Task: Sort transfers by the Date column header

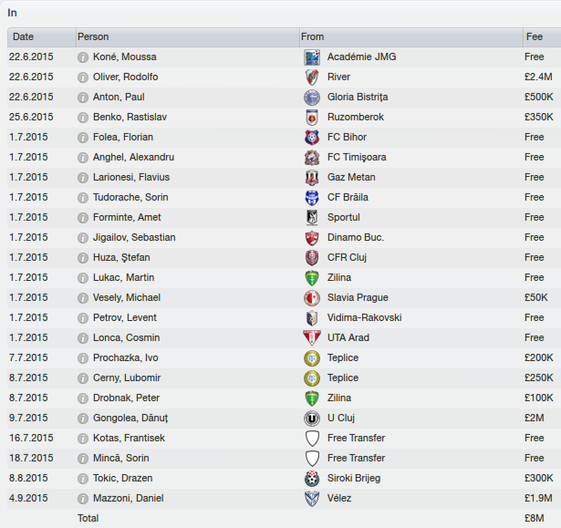Action: point(41,36)
